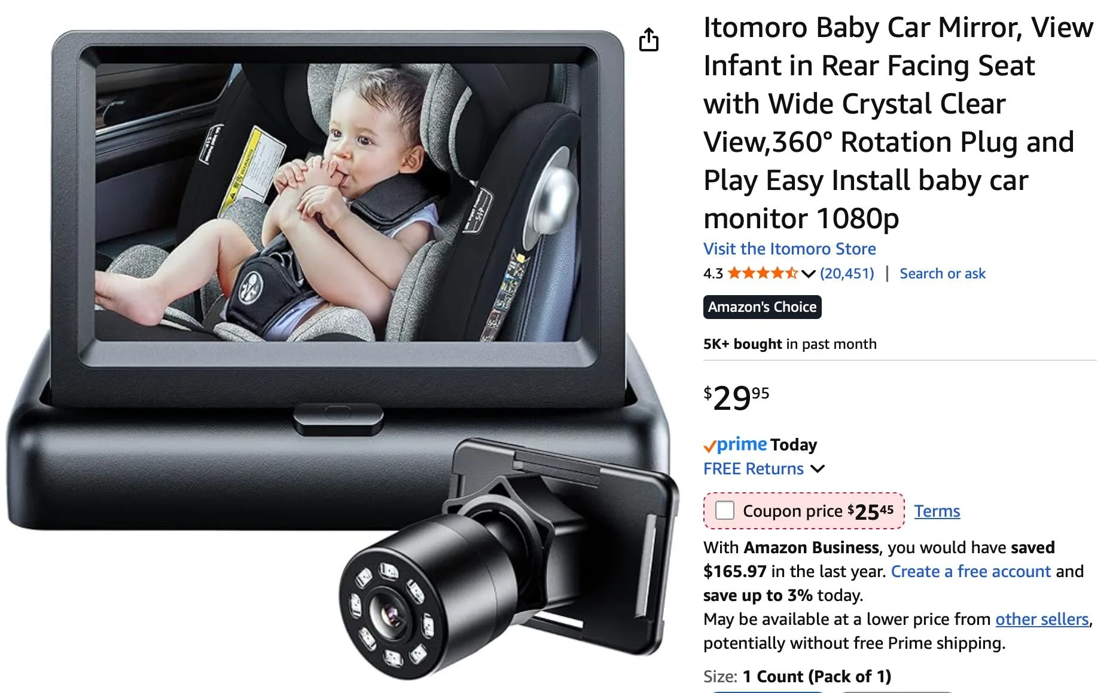The width and height of the screenshot is (1116, 693).
Task: Visit the Itomoro Store link
Action: 789,249
